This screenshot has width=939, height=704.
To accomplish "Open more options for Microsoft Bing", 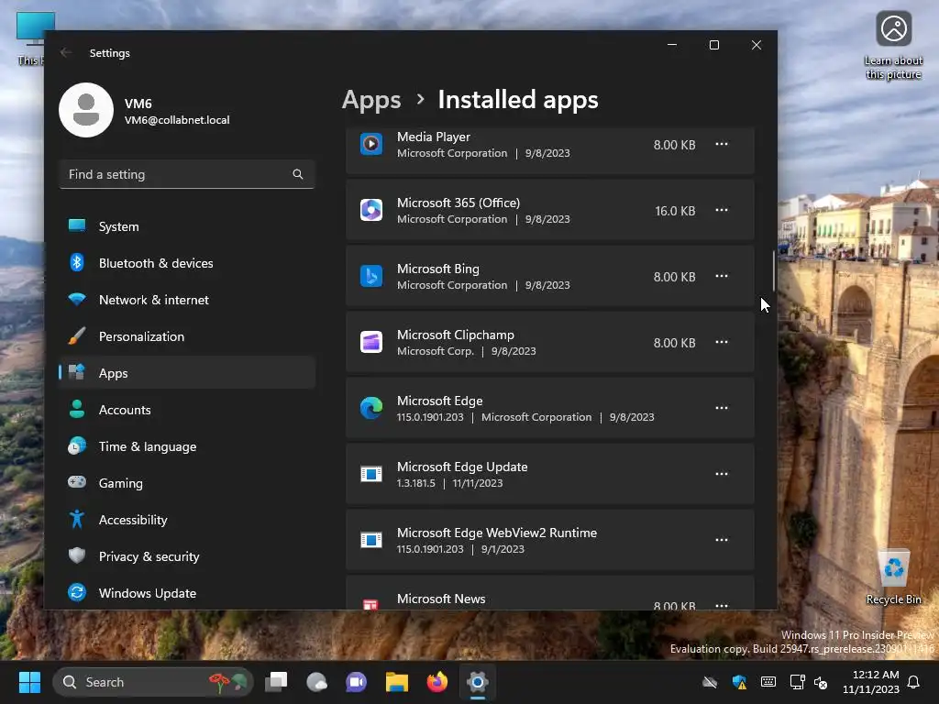I will click(722, 276).
